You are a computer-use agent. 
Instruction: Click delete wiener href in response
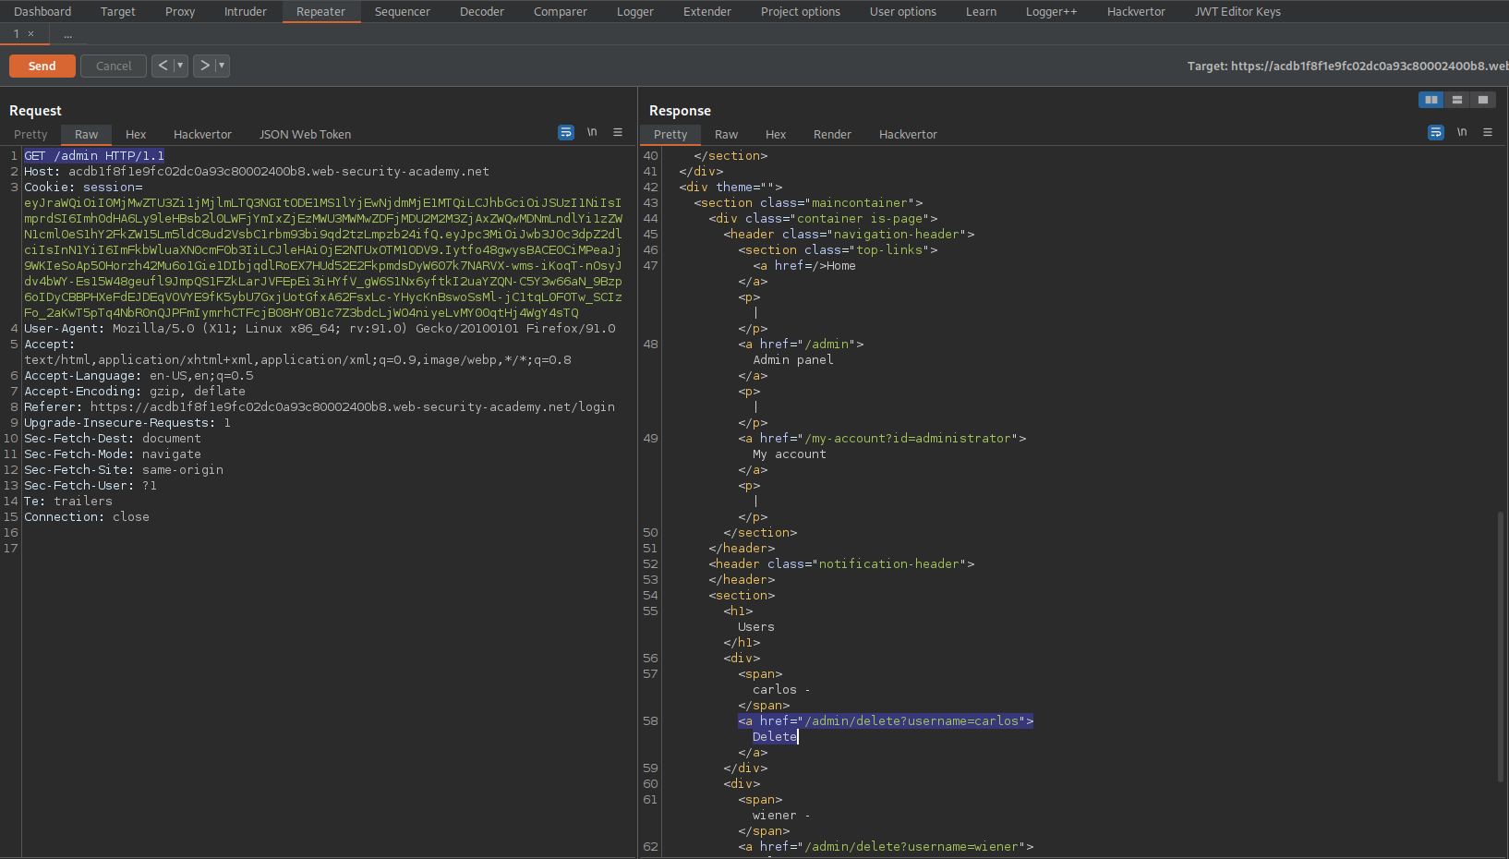(886, 847)
